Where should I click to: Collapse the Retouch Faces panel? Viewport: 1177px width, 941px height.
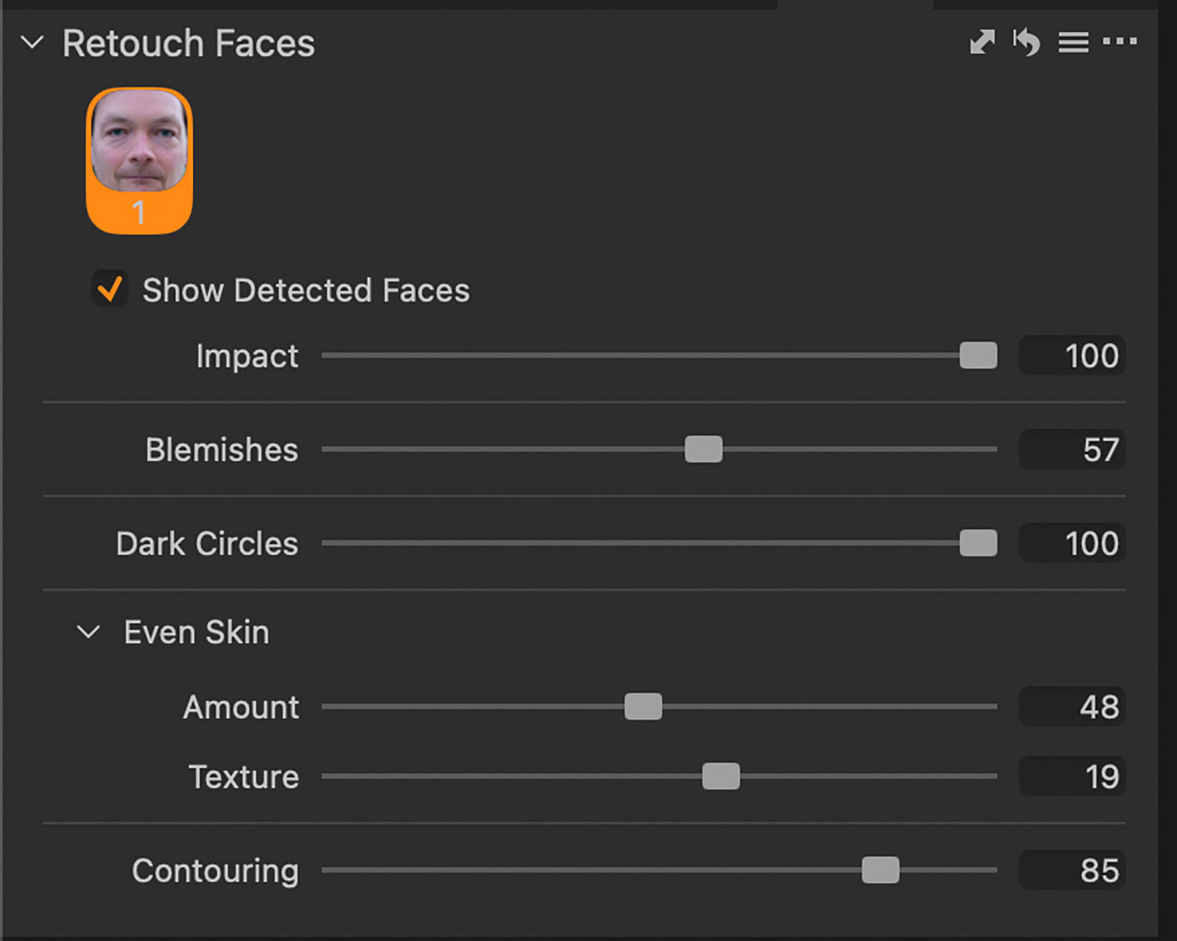pos(32,42)
